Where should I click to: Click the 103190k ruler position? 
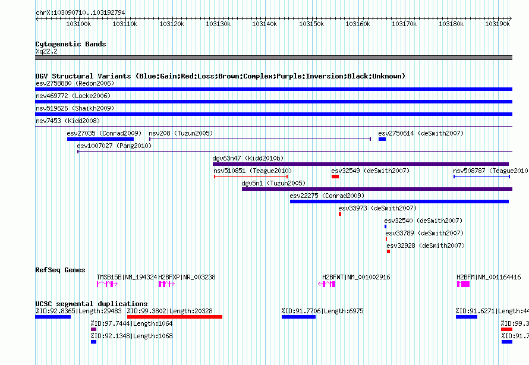coord(497,24)
